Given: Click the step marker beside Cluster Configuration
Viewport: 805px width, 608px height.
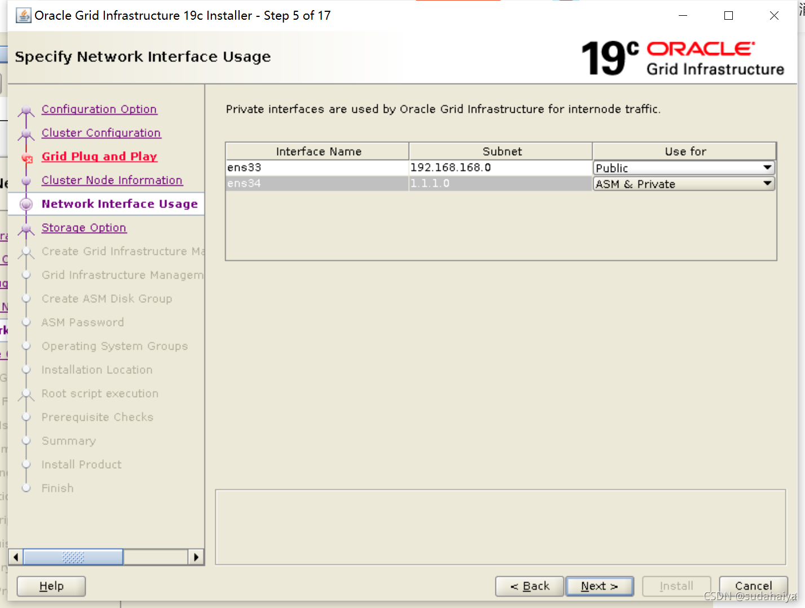Looking at the screenshot, I should 26,134.
